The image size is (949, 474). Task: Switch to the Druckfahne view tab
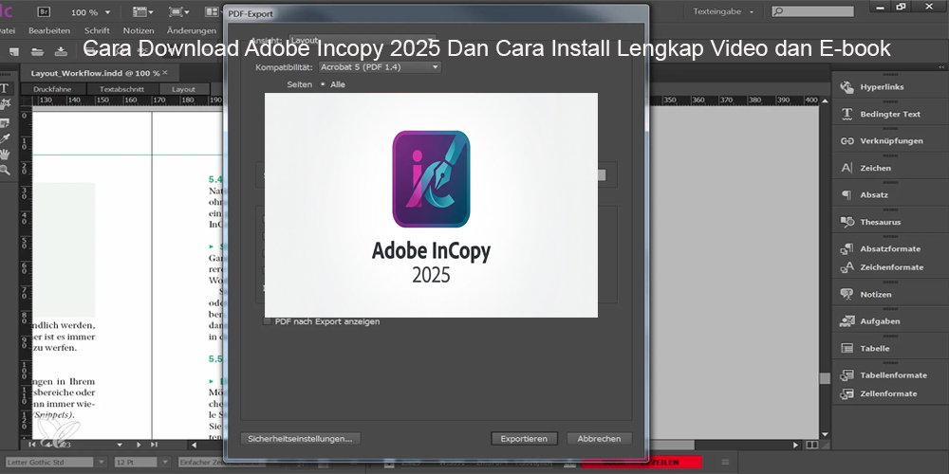point(52,89)
